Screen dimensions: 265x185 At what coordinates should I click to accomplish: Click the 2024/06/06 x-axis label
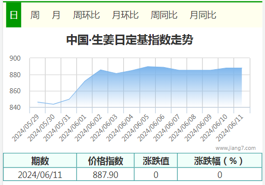(151, 128)
